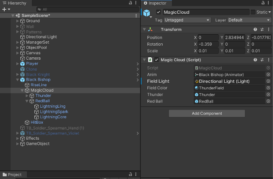Click the Black Knight prefab cube icon
273x179 pixels.
23,74
